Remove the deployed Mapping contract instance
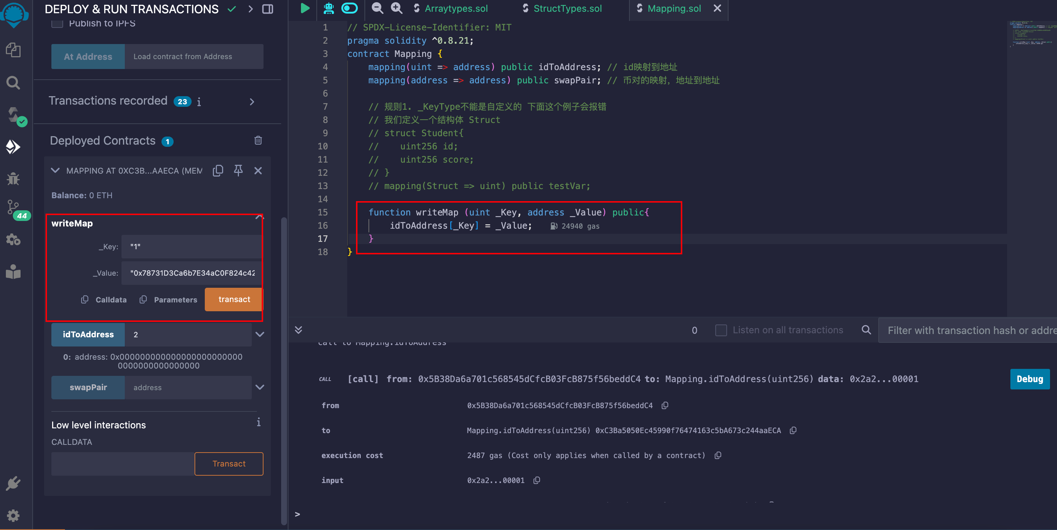This screenshot has width=1057, height=530. click(x=258, y=171)
